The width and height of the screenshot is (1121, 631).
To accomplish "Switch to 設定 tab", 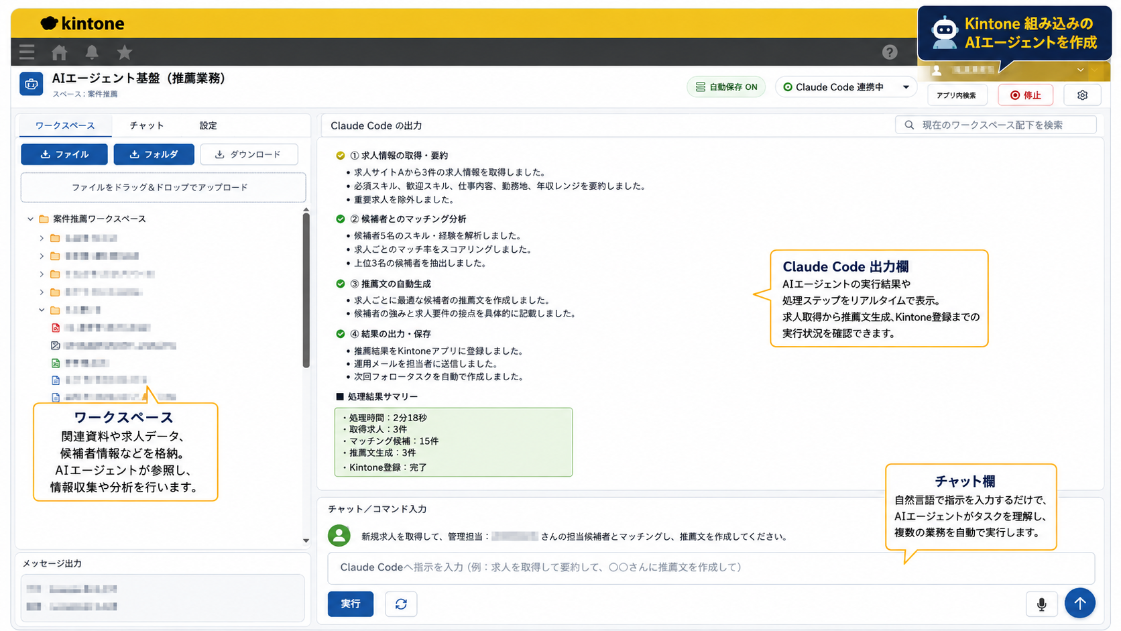I will click(x=208, y=125).
